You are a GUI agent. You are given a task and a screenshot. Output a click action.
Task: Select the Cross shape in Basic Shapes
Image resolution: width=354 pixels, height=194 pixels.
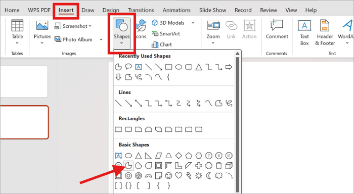pyautogui.click(x=199, y=166)
